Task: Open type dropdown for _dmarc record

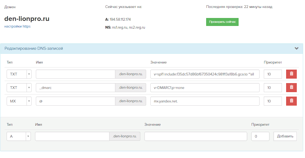Action: coord(19,88)
